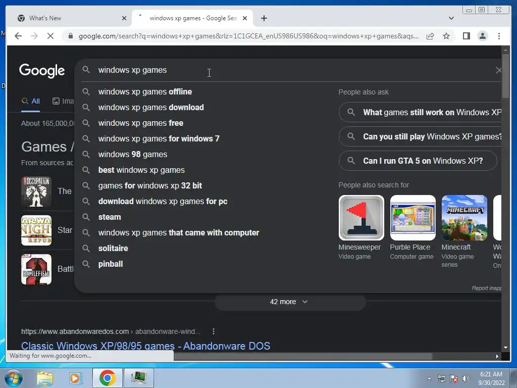Image resolution: width=517 pixels, height=388 pixels.
Task: Launch Windows Media Player from the taskbar
Action: 75,378
